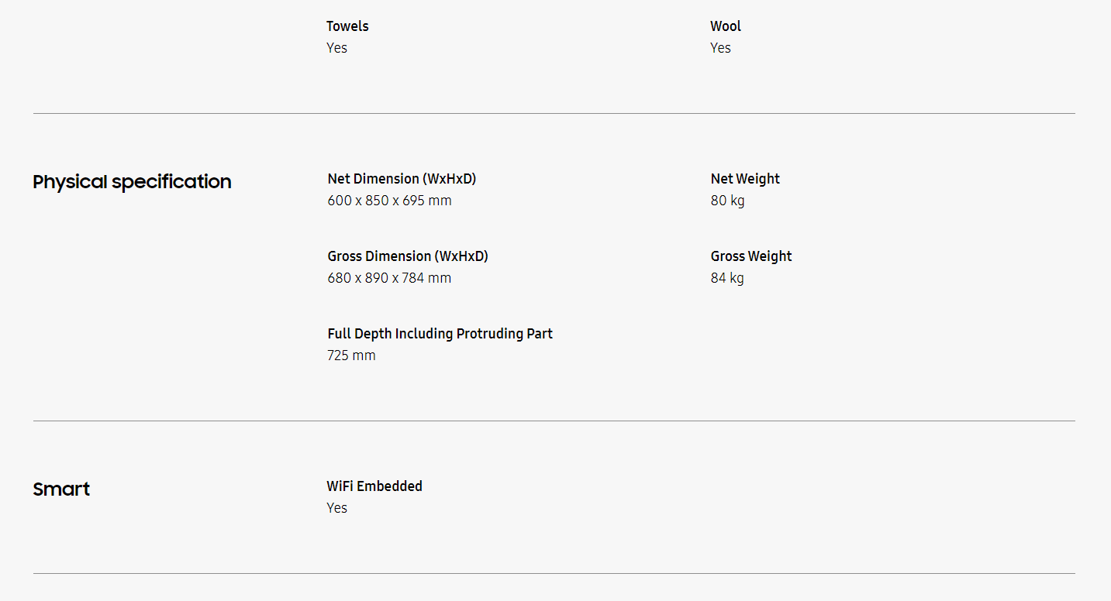Click the Physical specification section heading
Screen dimensions: 1111x601
pyautogui.click(x=132, y=182)
